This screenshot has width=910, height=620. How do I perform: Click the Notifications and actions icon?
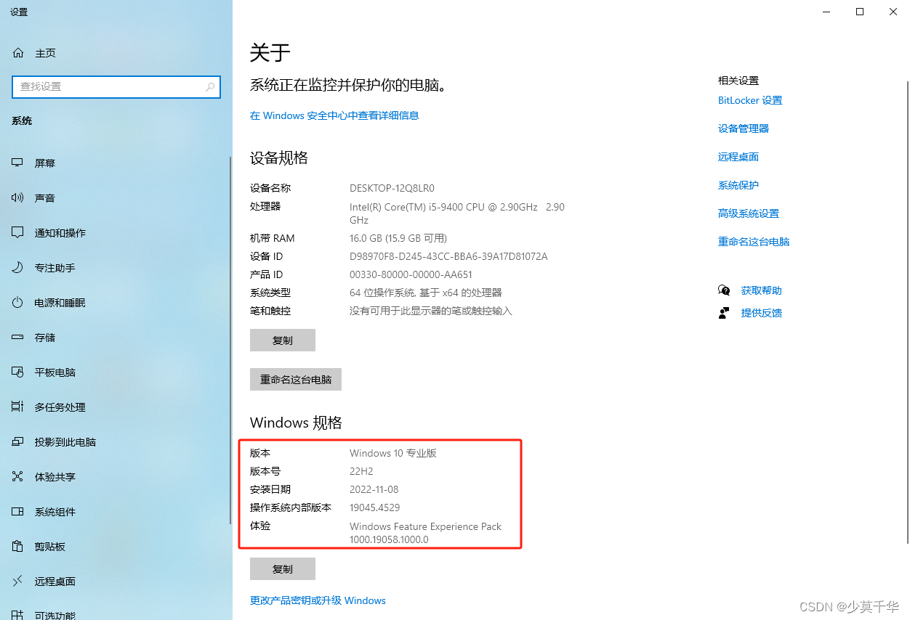[x=18, y=233]
